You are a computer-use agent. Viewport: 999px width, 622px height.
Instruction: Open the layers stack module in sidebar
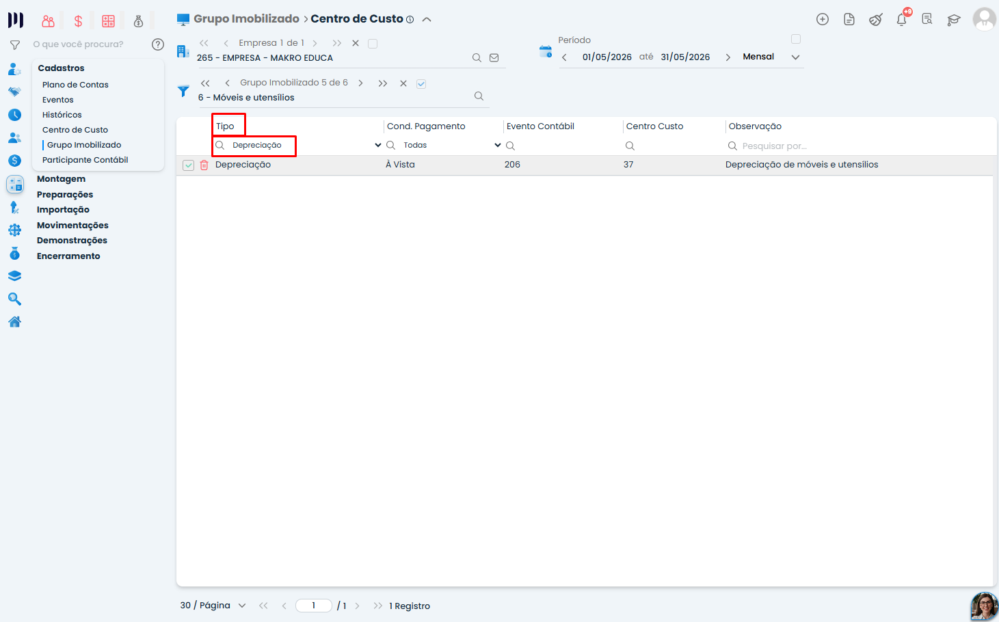(x=14, y=276)
